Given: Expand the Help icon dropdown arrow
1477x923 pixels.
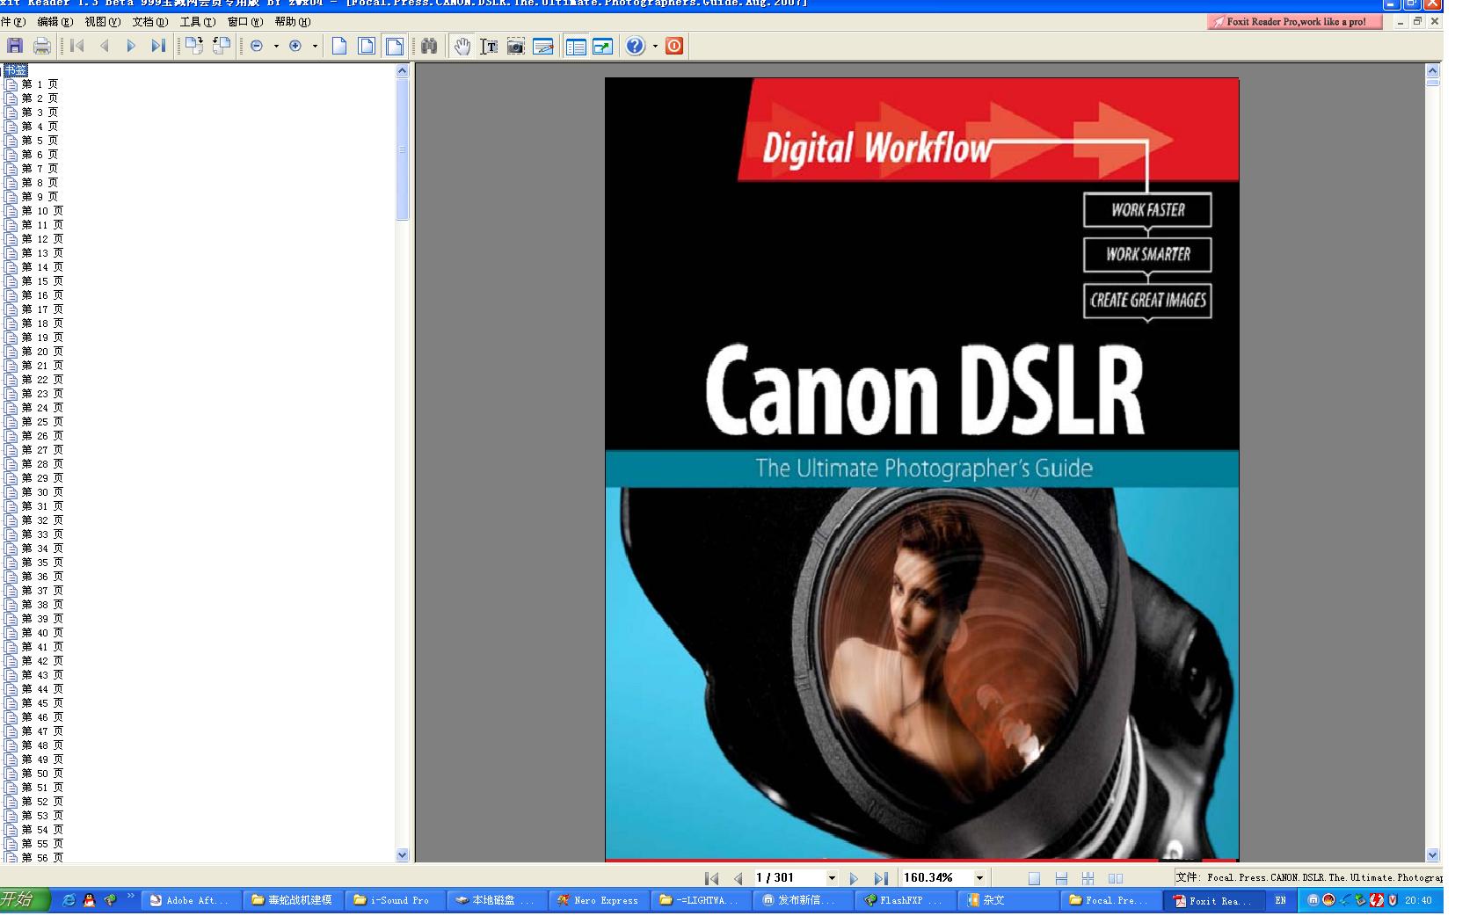Looking at the screenshot, I should (655, 47).
